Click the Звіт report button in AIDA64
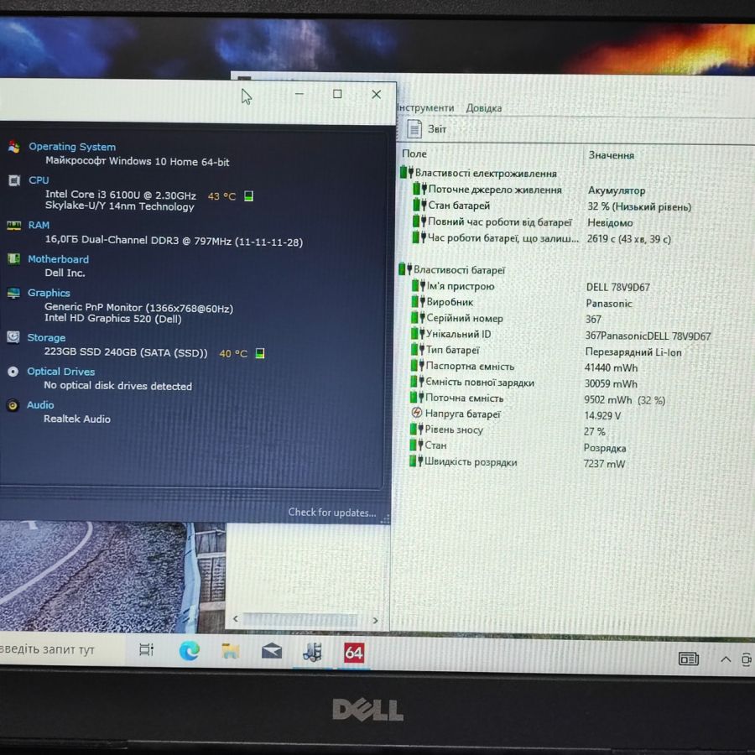The height and width of the screenshot is (755, 755). click(427, 128)
